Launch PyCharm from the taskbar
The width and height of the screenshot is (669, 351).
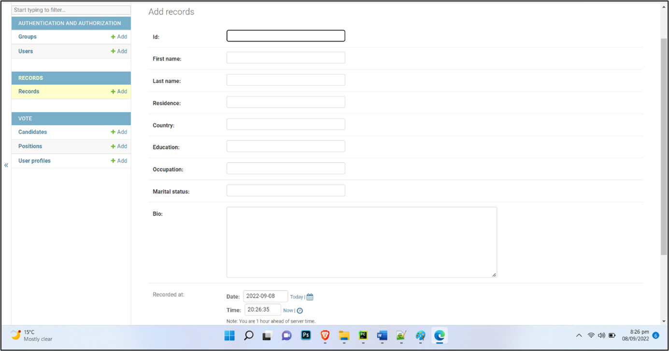(363, 336)
